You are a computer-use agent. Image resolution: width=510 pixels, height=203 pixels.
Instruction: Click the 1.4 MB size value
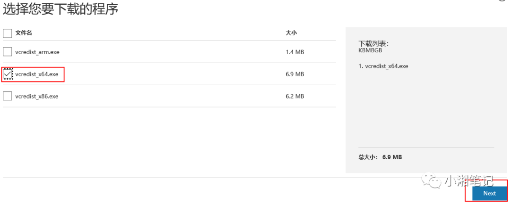pyautogui.click(x=295, y=52)
